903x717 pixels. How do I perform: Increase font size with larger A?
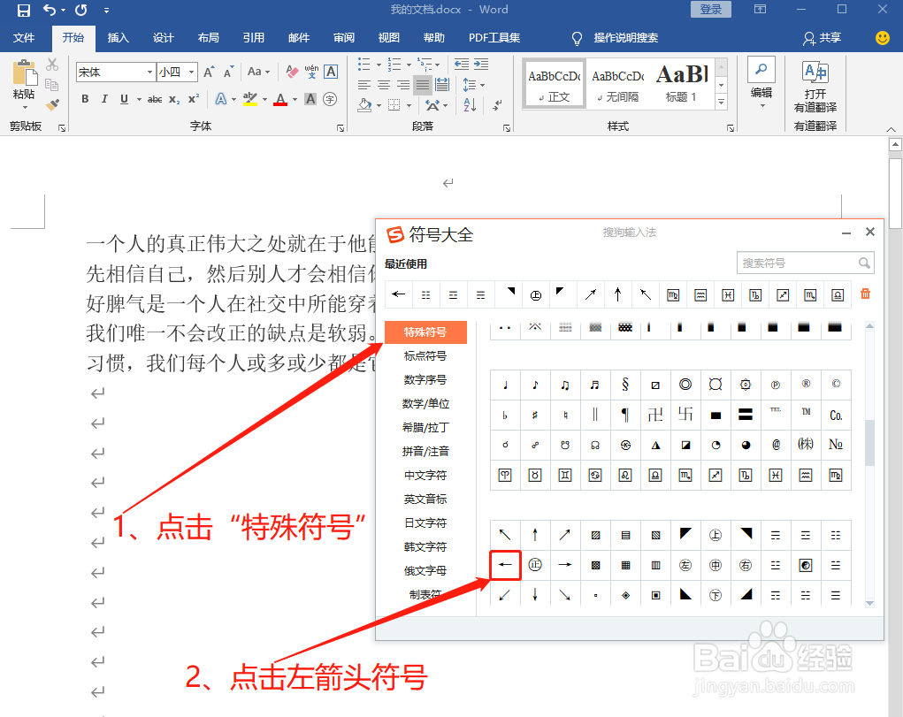coord(209,72)
